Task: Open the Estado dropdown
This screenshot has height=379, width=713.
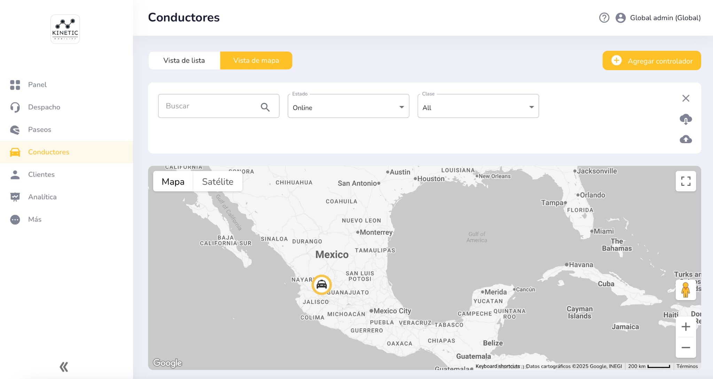Action: point(348,107)
